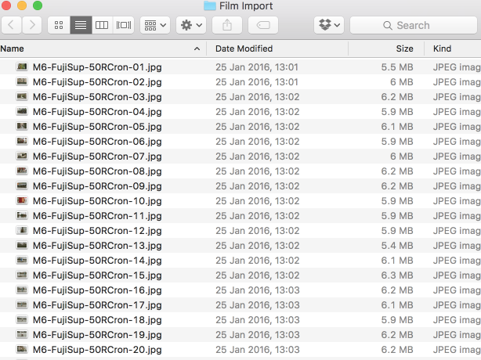The image size is (481, 360).
Task: Open the Action gear menu
Action: (x=191, y=25)
